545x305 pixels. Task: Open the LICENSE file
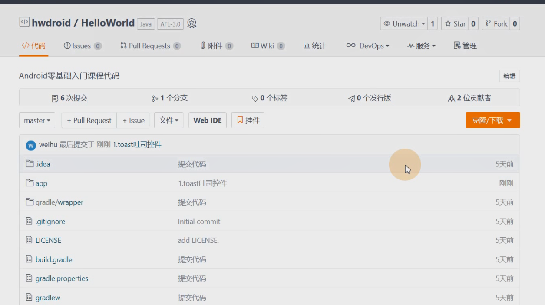(x=48, y=240)
